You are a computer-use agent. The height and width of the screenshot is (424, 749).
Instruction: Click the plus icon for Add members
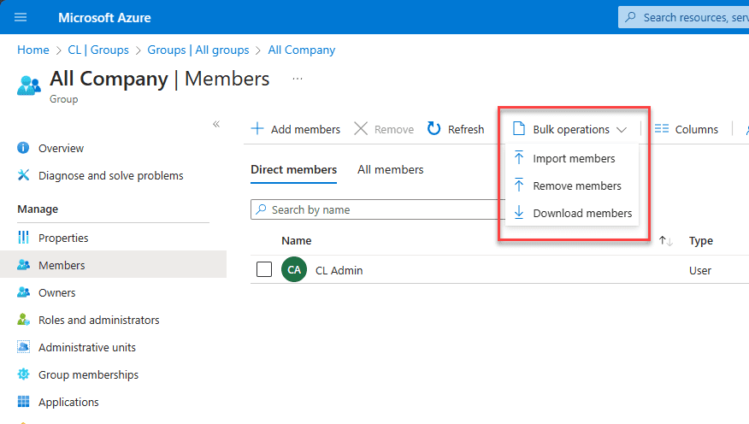pyautogui.click(x=257, y=128)
